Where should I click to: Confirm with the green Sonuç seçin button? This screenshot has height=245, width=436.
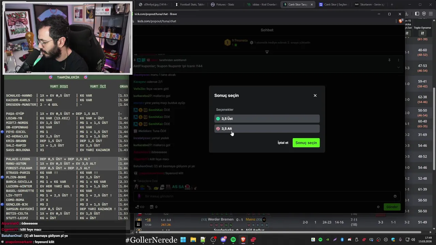(306, 143)
